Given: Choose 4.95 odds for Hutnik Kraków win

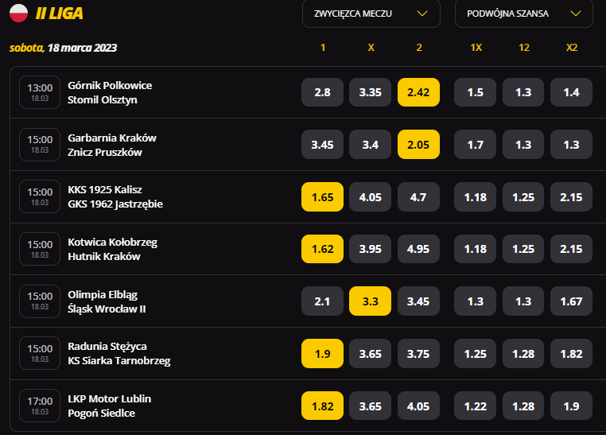Looking at the screenshot, I should tap(418, 249).
